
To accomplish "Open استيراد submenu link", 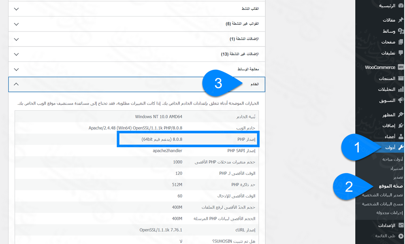I will pyautogui.click(x=396, y=168).
